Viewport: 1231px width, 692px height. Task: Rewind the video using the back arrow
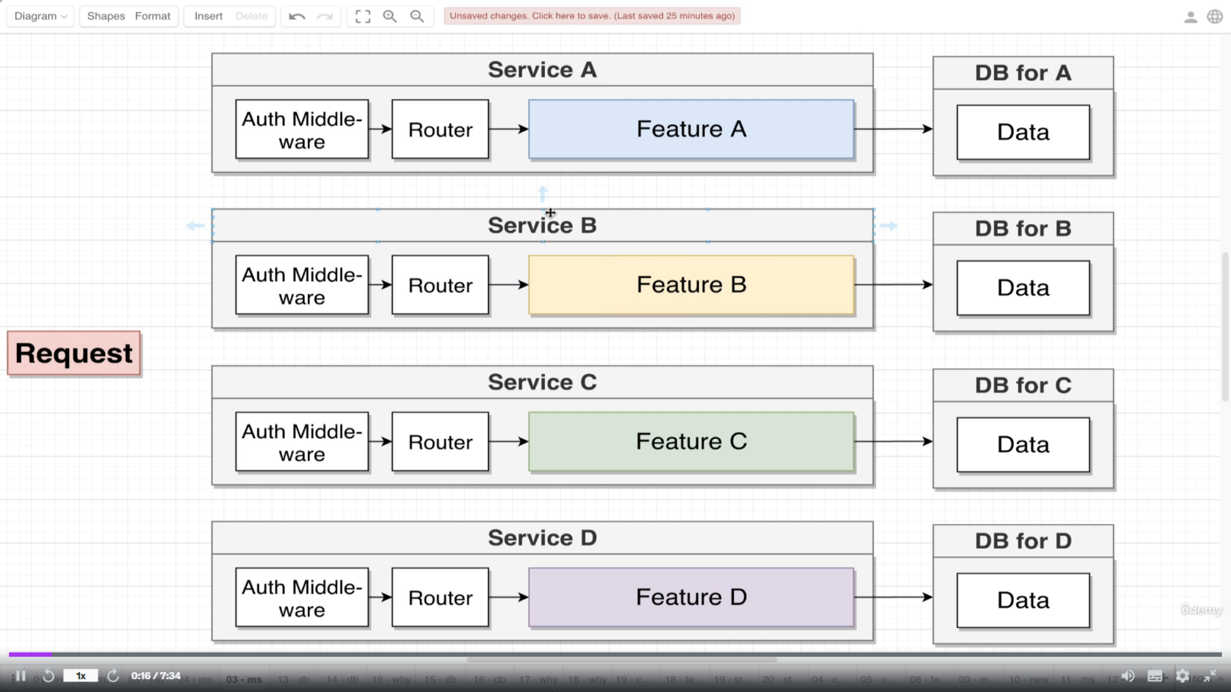tap(48, 676)
